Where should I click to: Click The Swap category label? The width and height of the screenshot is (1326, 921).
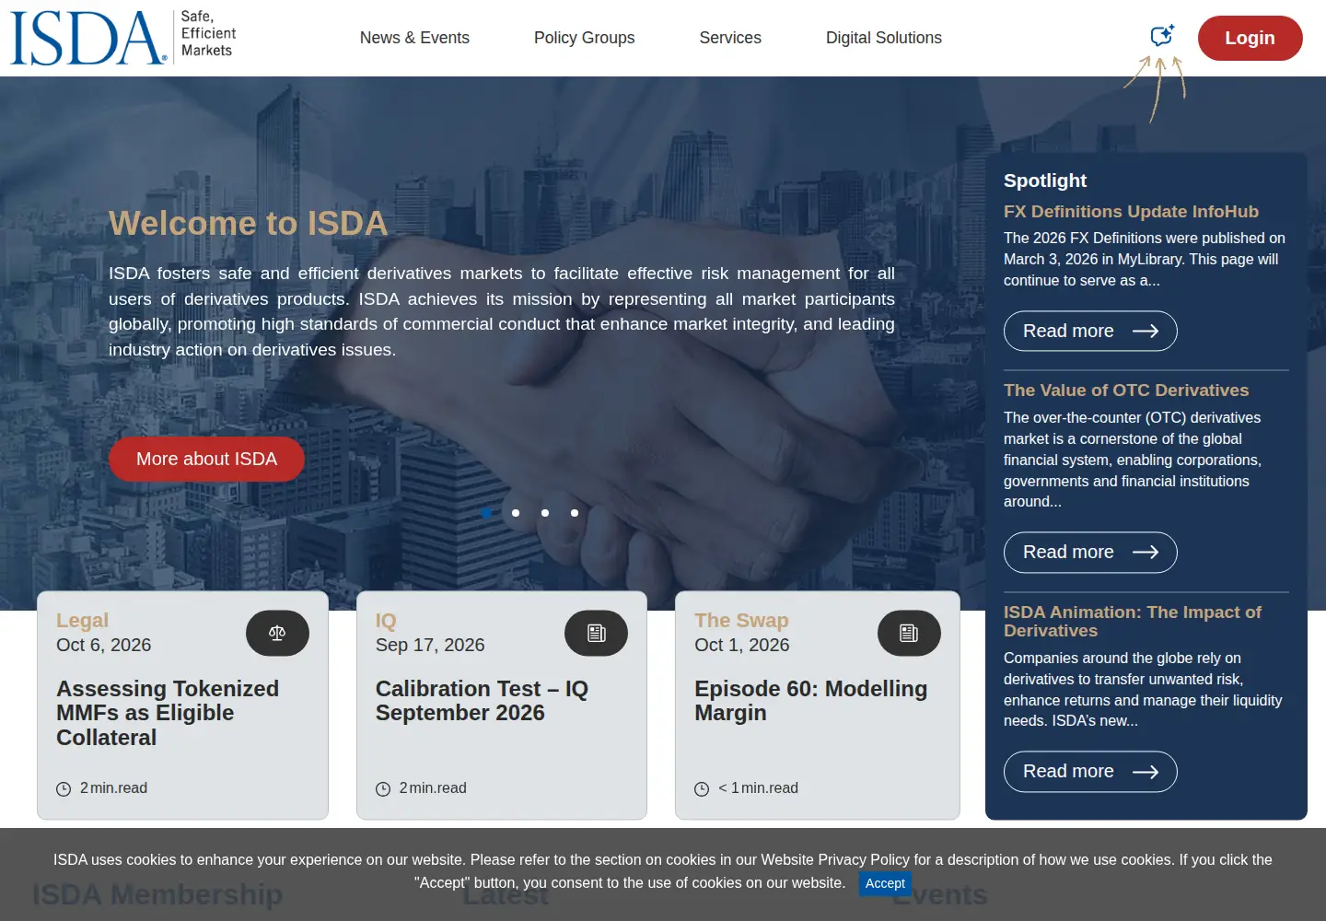click(x=741, y=621)
